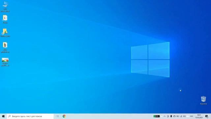Click the green battery percentage indicator

point(157,116)
